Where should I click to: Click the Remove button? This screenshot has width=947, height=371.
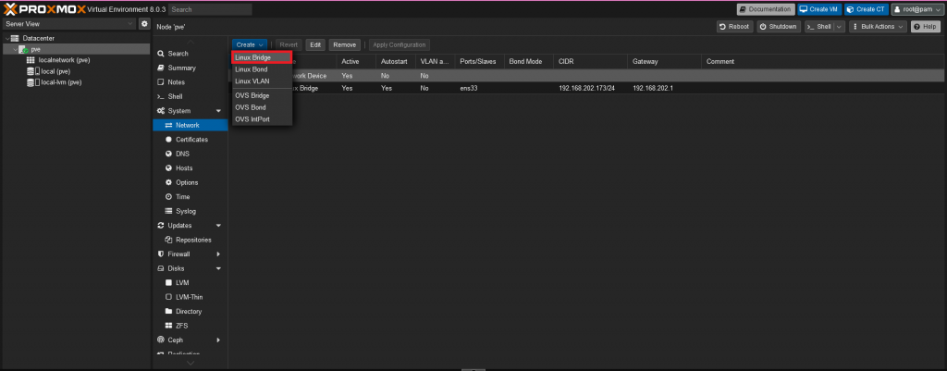[345, 44]
